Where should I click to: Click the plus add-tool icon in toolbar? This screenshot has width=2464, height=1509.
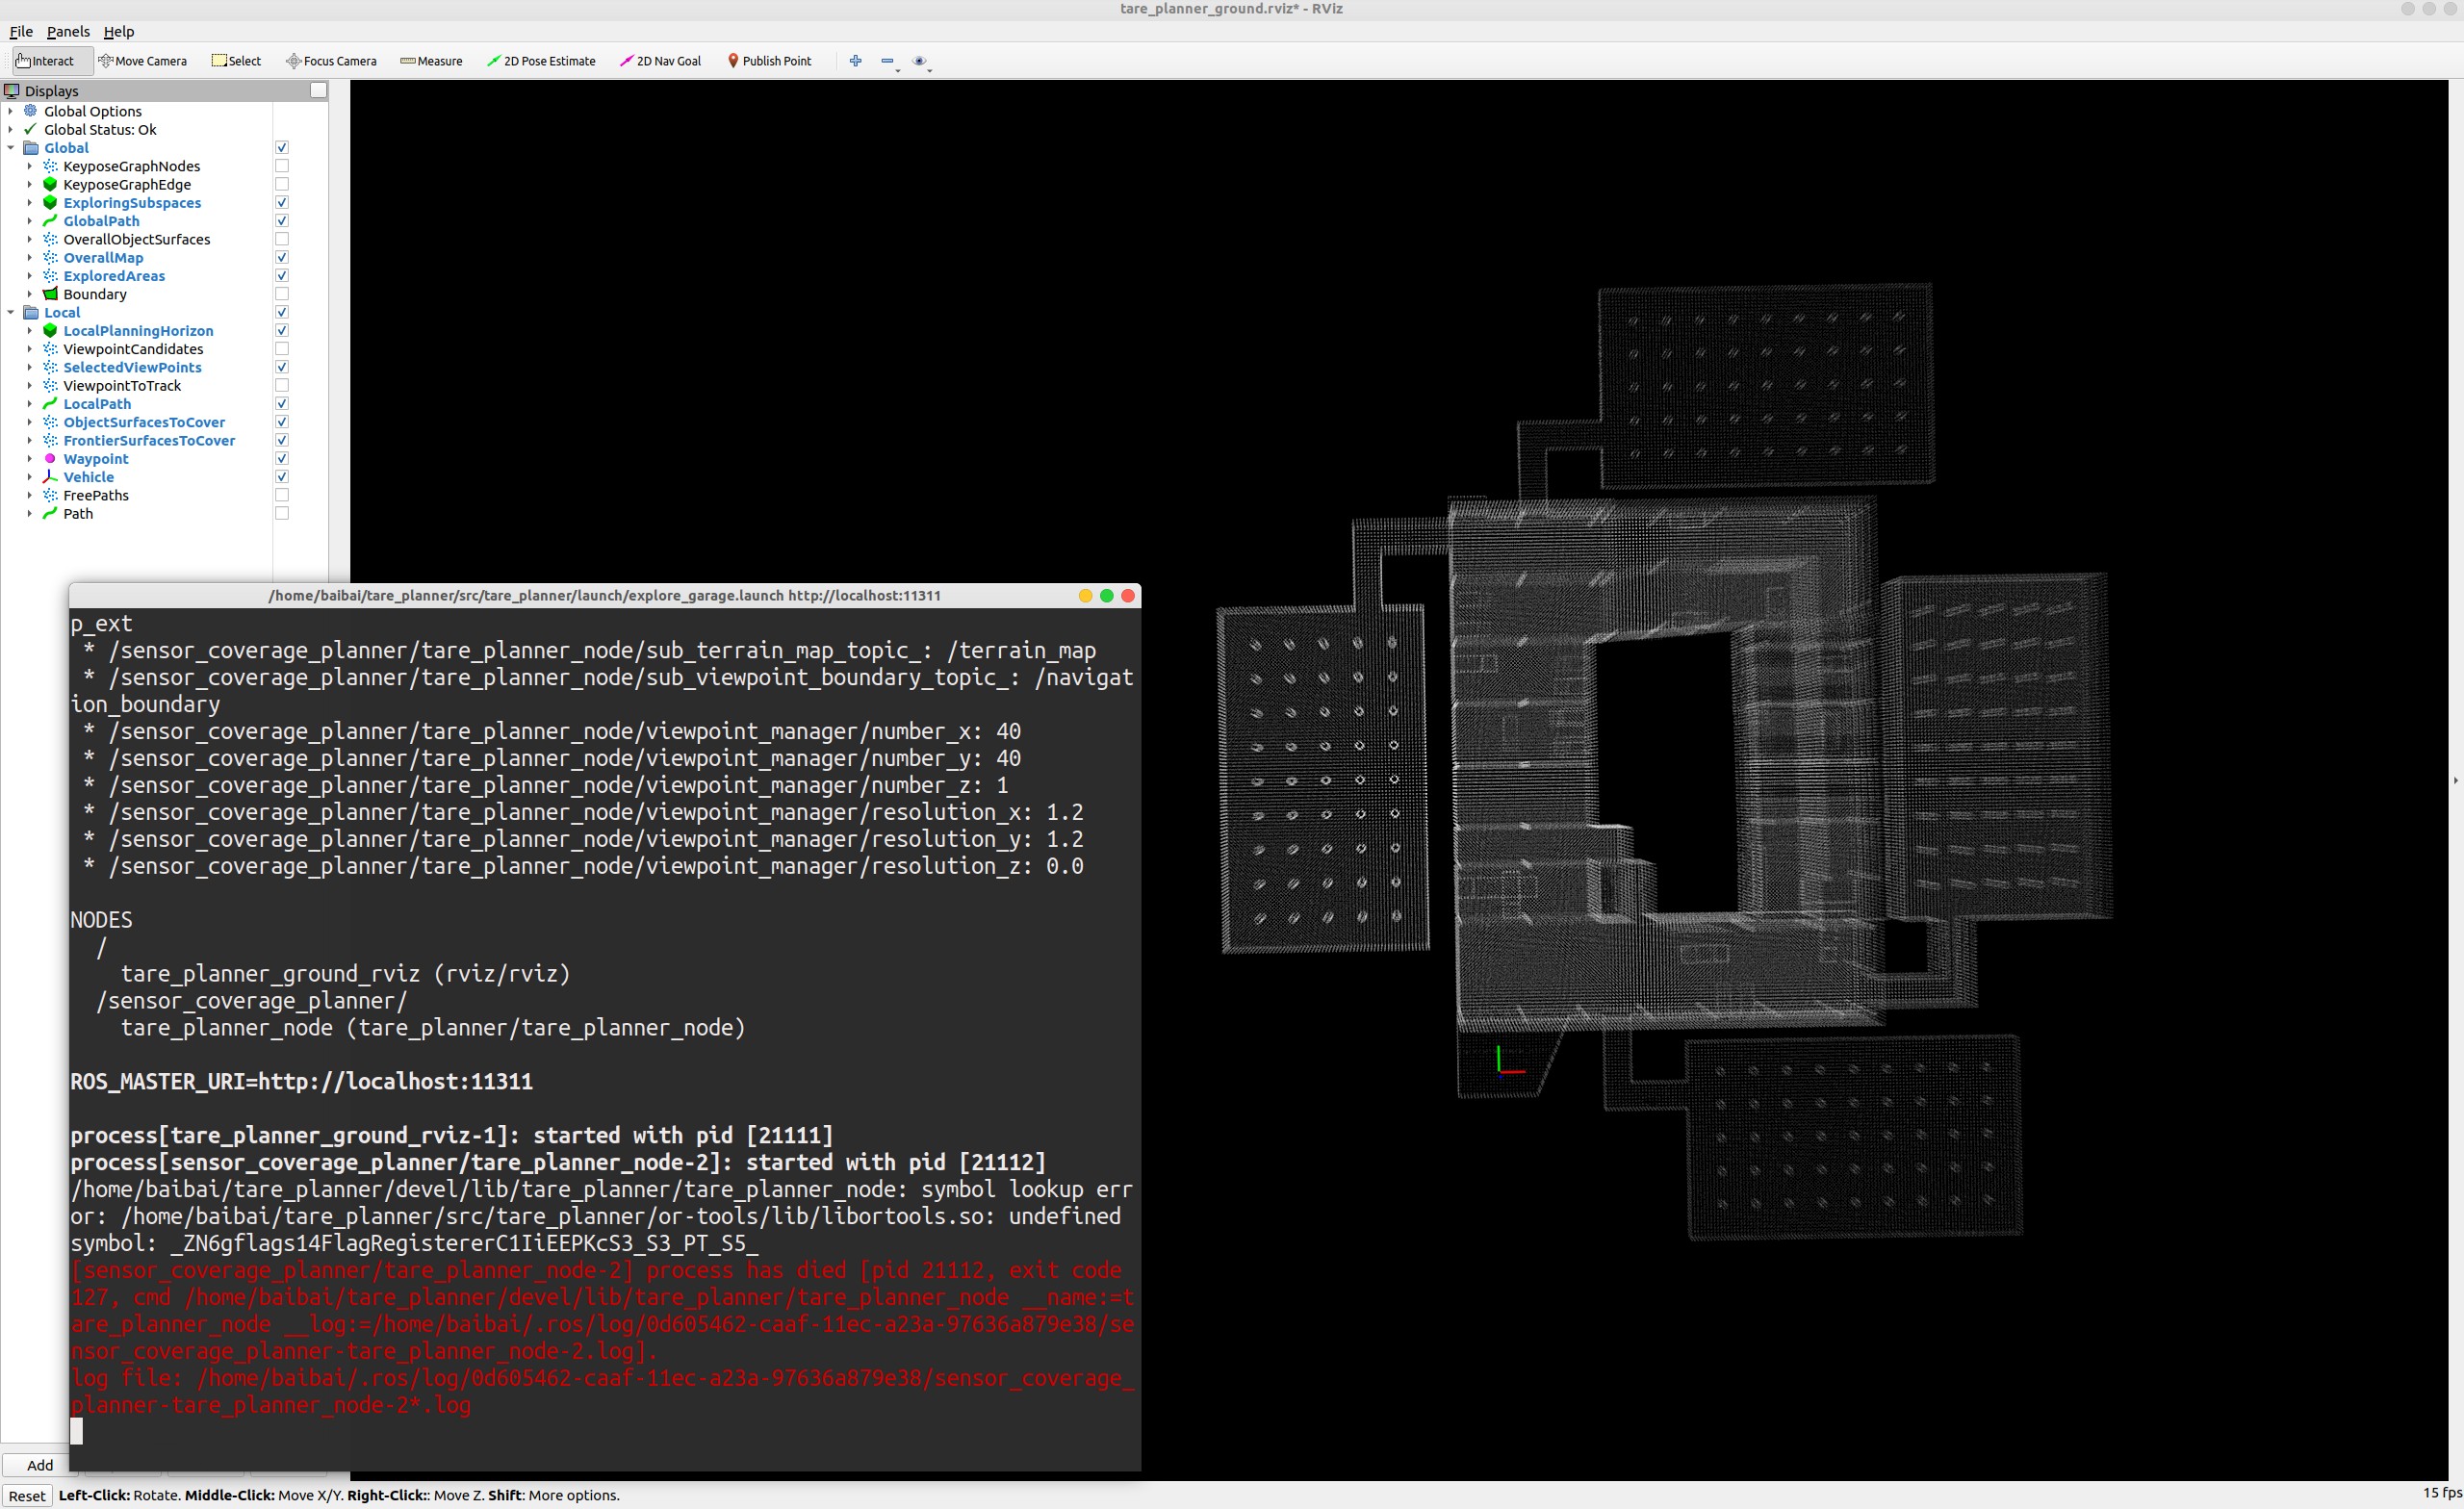click(x=855, y=61)
